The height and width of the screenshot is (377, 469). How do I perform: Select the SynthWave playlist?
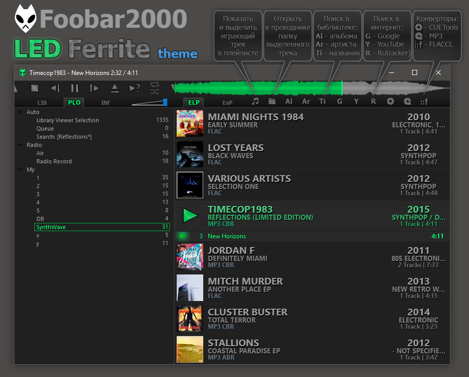click(x=102, y=227)
